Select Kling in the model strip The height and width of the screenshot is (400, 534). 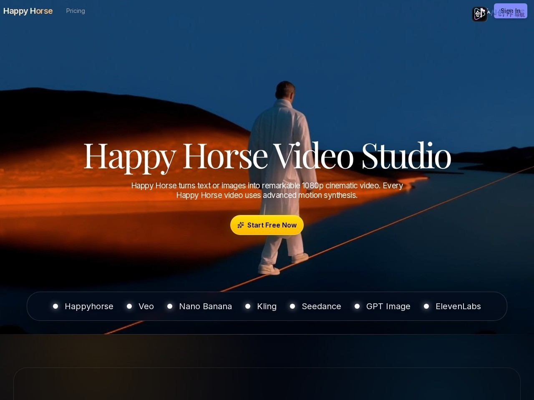point(261,306)
